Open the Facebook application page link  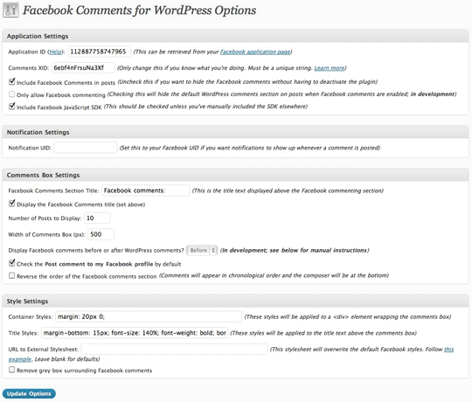click(x=255, y=52)
